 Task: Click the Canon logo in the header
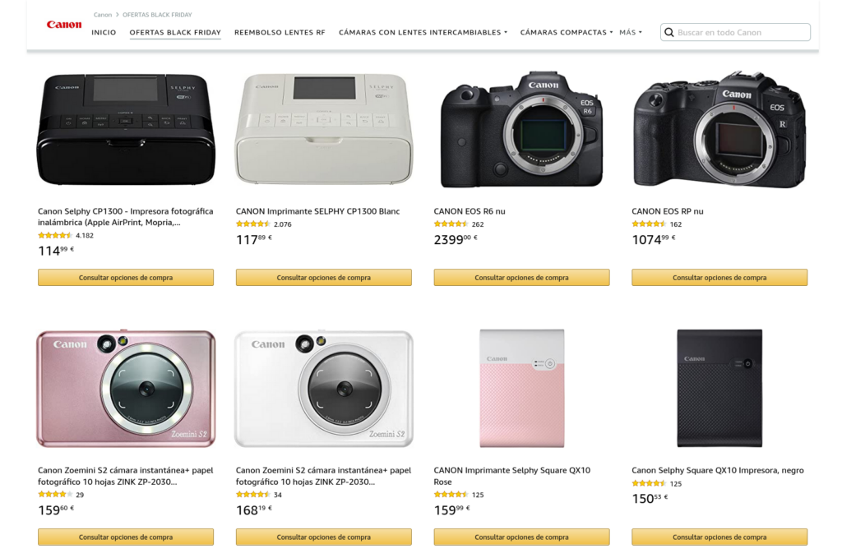64,25
